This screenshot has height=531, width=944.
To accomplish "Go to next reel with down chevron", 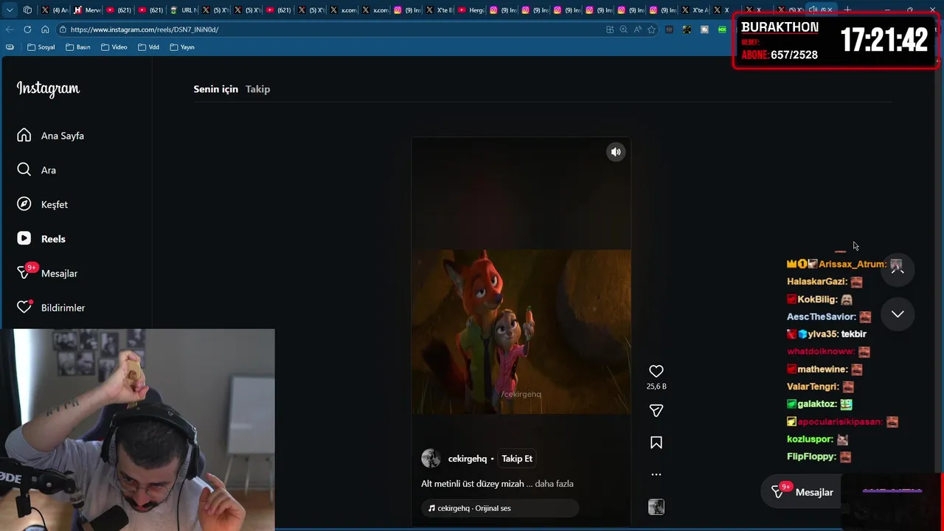I will coord(898,314).
